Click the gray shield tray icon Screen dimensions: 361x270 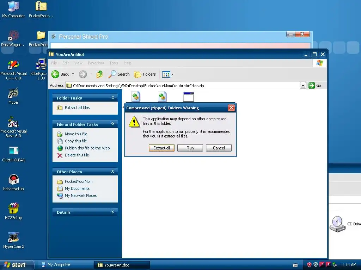(316, 265)
